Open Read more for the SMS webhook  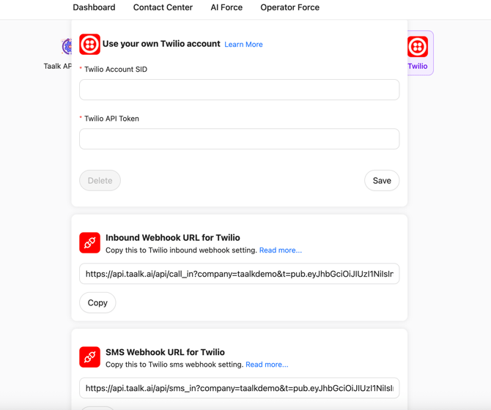coord(267,365)
